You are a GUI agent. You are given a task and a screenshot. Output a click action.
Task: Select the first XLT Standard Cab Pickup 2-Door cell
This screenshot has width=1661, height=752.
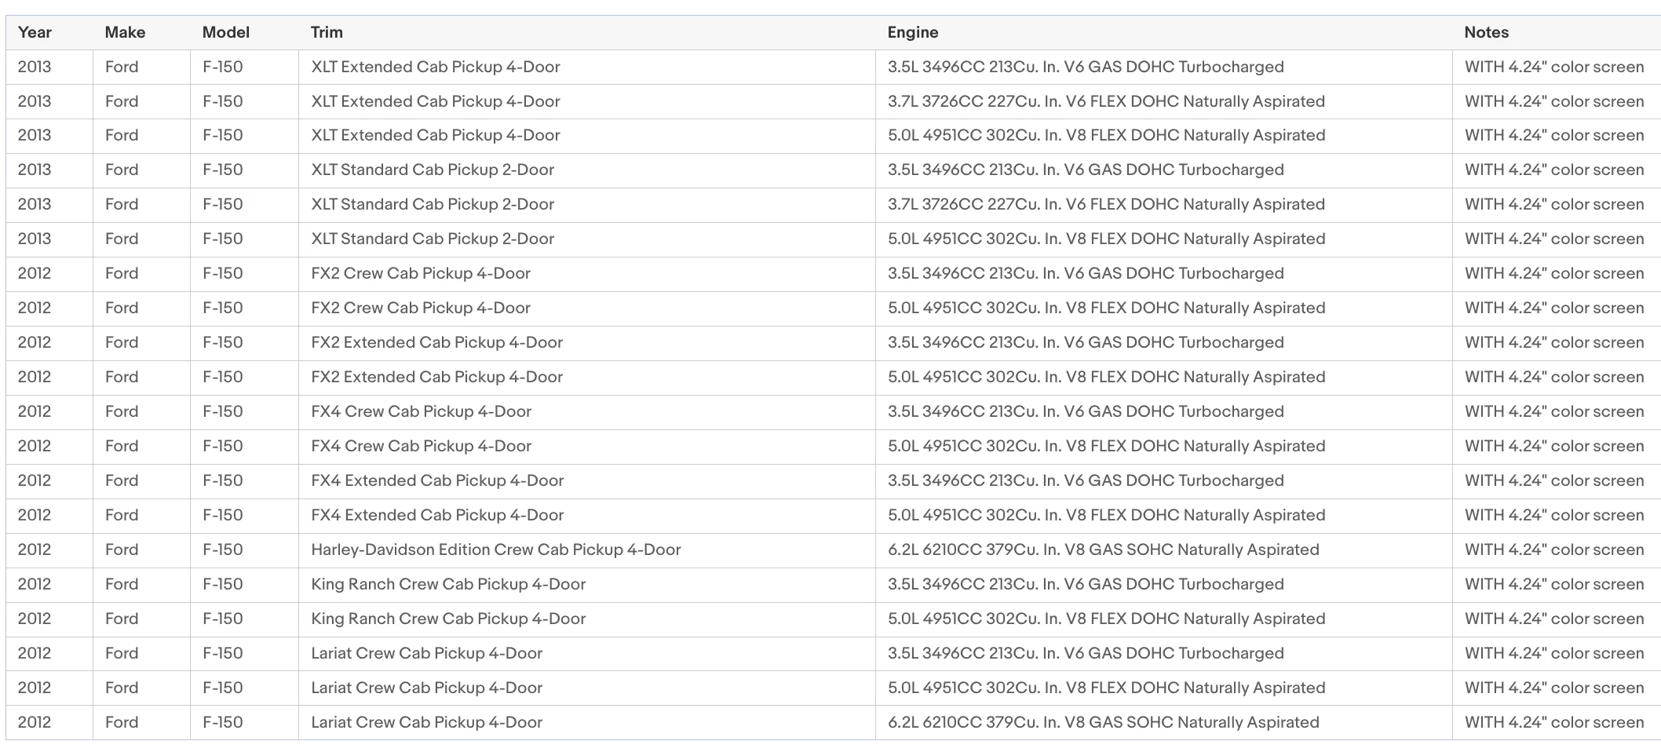click(587, 170)
